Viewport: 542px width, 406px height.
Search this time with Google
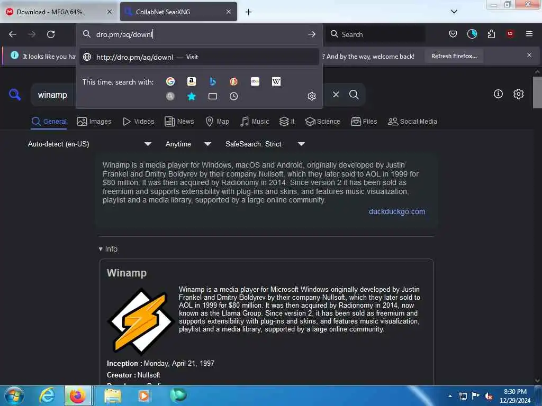pos(170,81)
